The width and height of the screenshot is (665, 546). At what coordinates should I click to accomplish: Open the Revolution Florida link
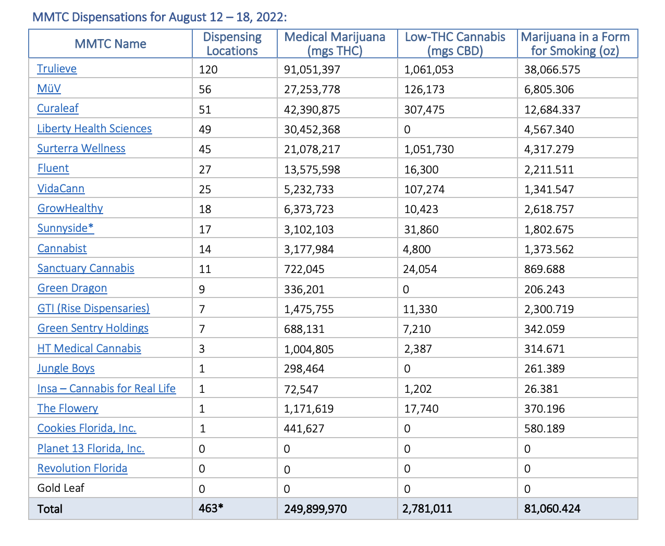[x=82, y=468]
